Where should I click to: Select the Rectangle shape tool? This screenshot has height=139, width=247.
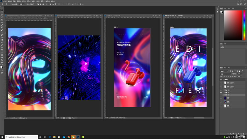click(x=2, y=55)
